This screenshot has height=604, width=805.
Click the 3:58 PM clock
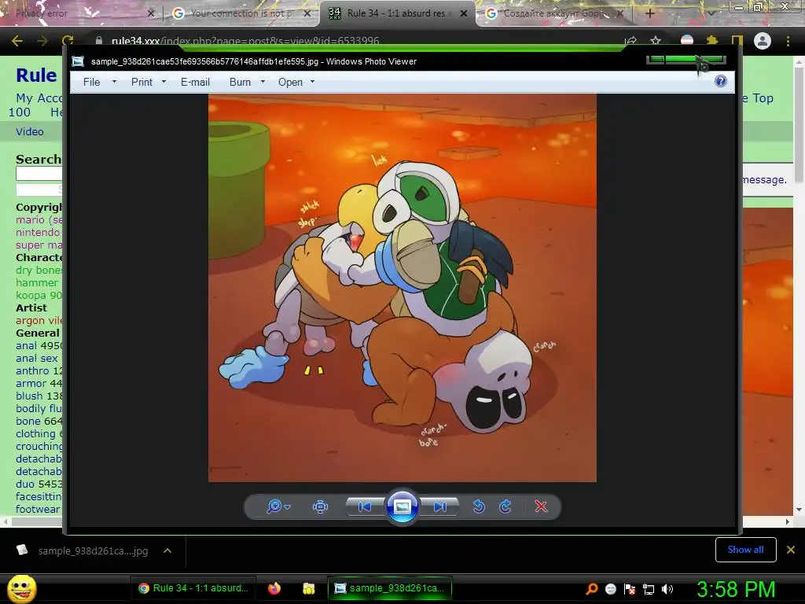(x=736, y=589)
